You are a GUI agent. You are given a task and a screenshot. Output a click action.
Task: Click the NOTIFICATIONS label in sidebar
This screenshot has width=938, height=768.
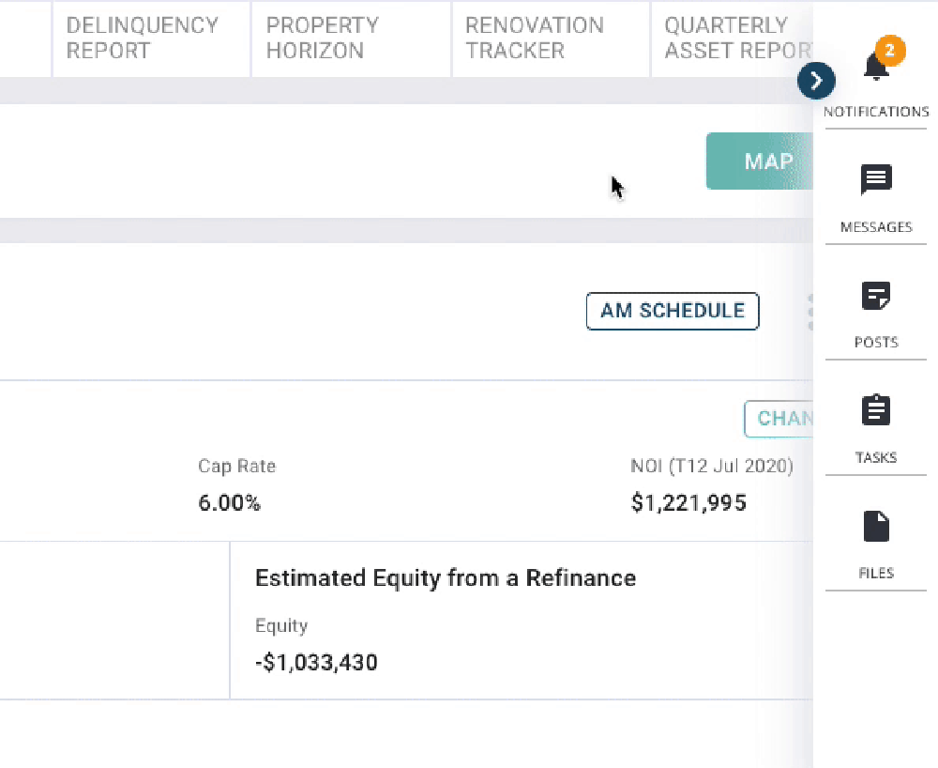(876, 112)
